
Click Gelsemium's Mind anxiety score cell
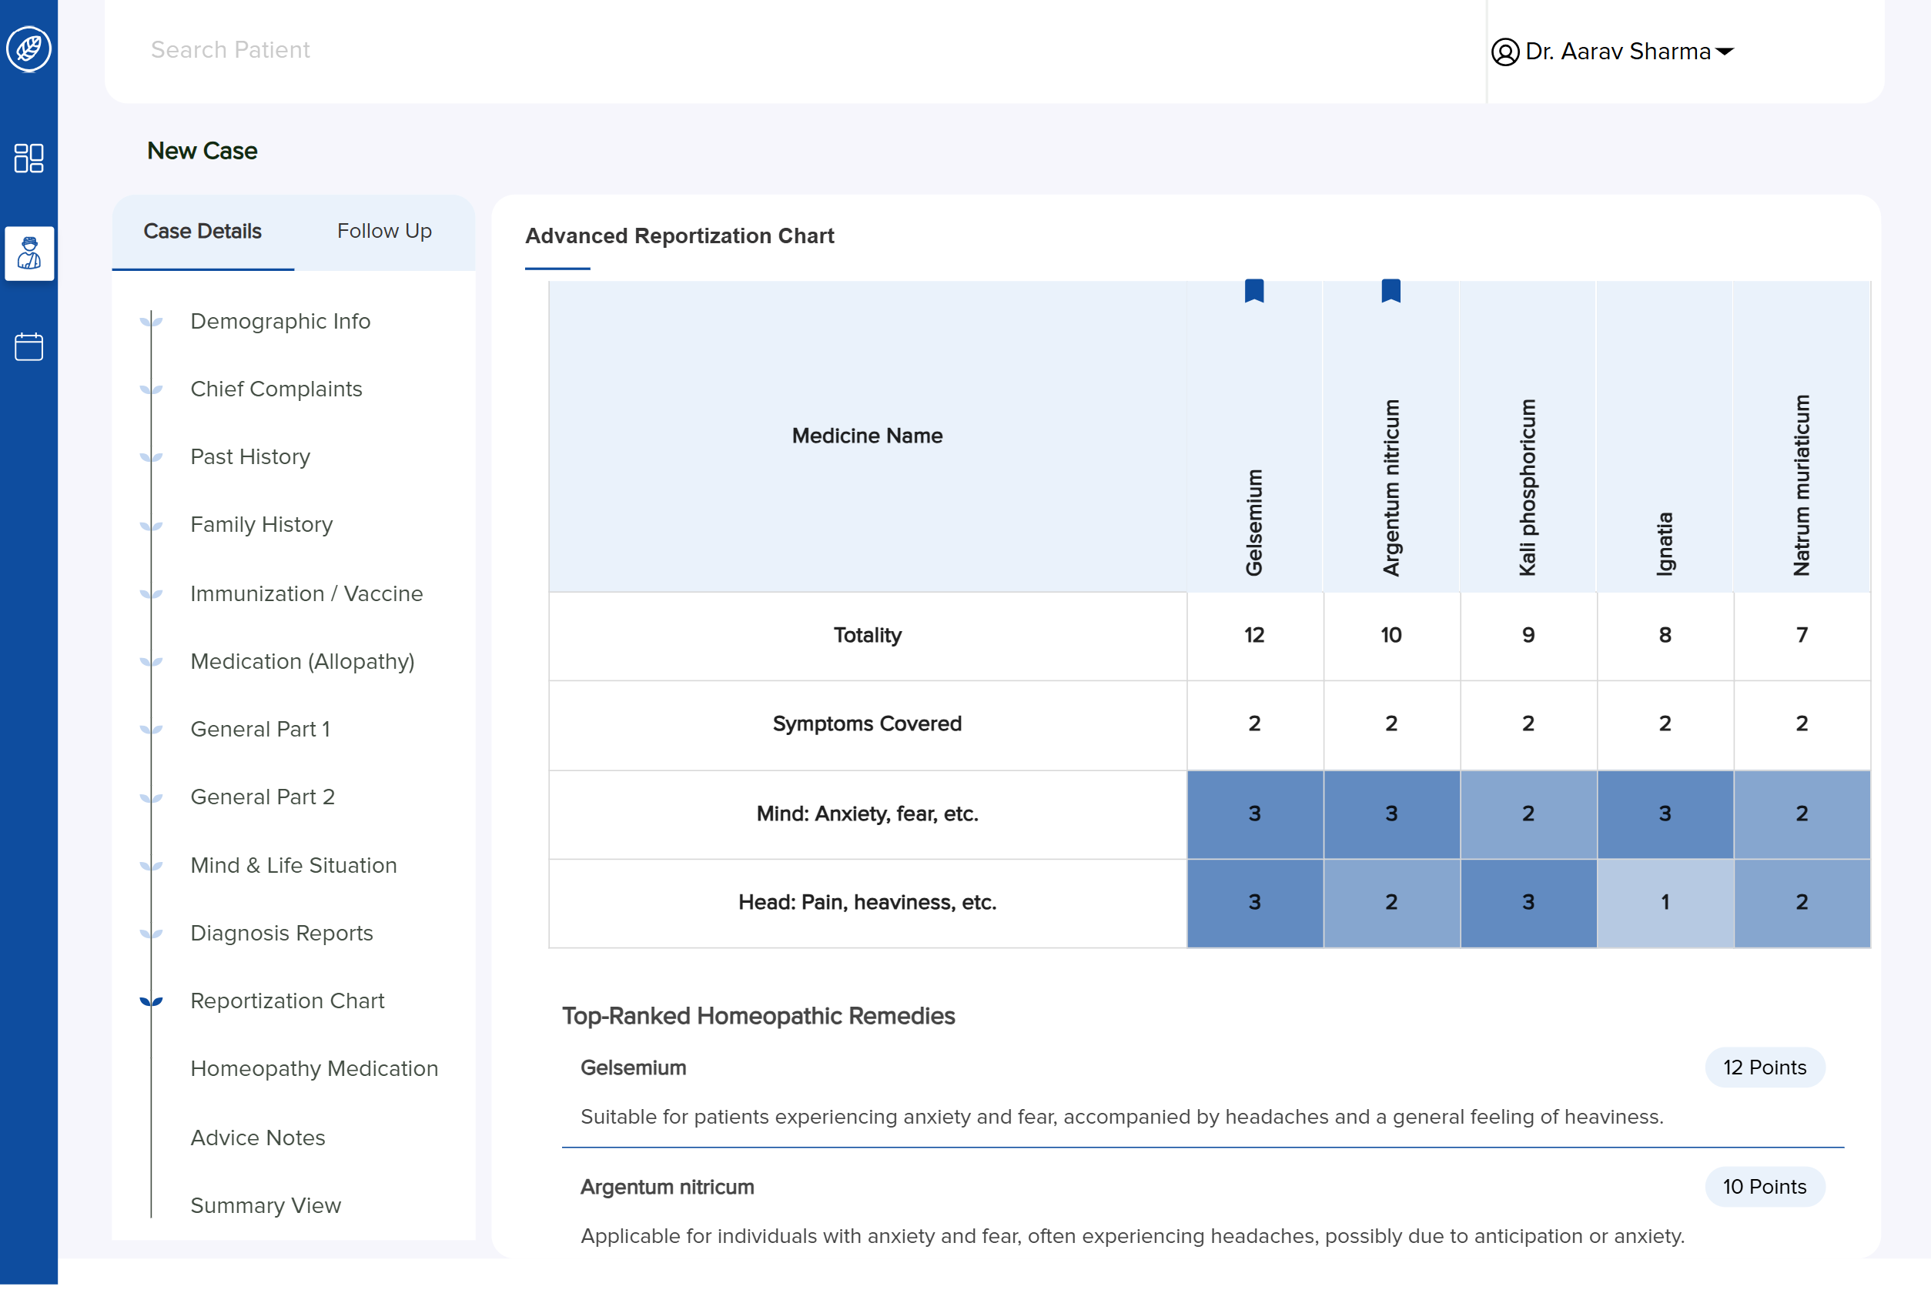coord(1253,814)
